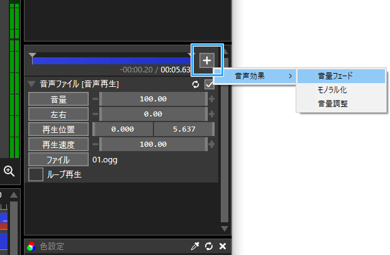Click the 再生速度 value field 100.00
390x255 pixels.
[x=153, y=144]
